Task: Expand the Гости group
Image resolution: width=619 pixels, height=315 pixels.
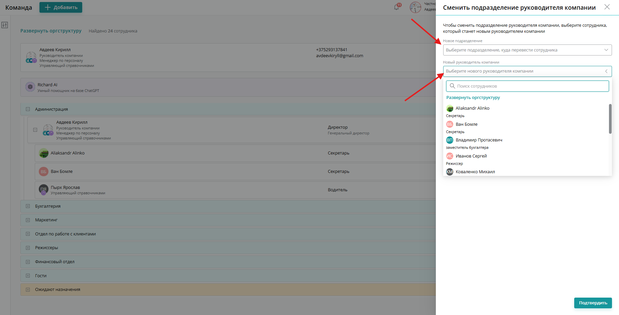Action: (28, 276)
